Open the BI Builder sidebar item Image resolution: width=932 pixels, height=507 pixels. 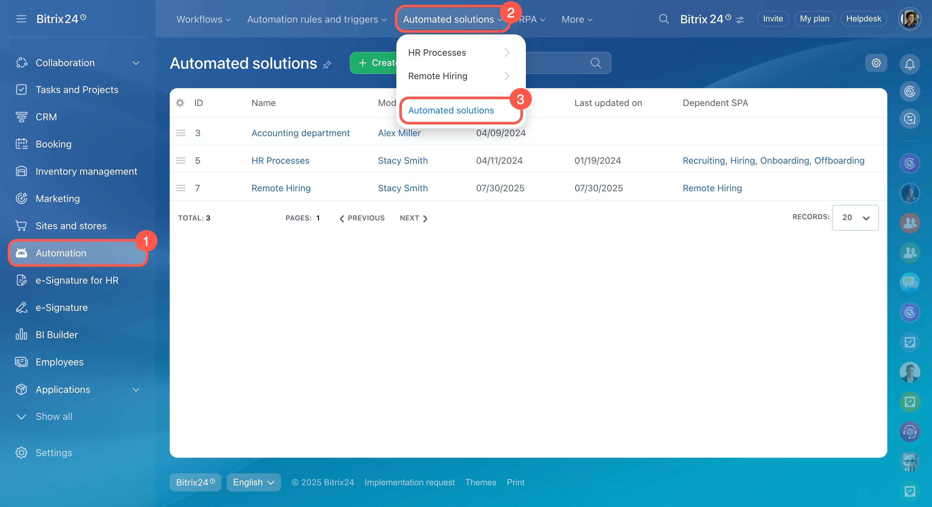pyautogui.click(x=56, y=335)
